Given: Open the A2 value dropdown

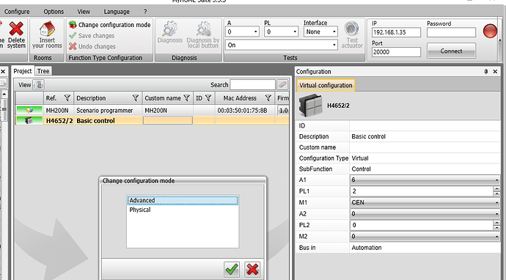Looking at the screenshot, I should tap(496, 214).
